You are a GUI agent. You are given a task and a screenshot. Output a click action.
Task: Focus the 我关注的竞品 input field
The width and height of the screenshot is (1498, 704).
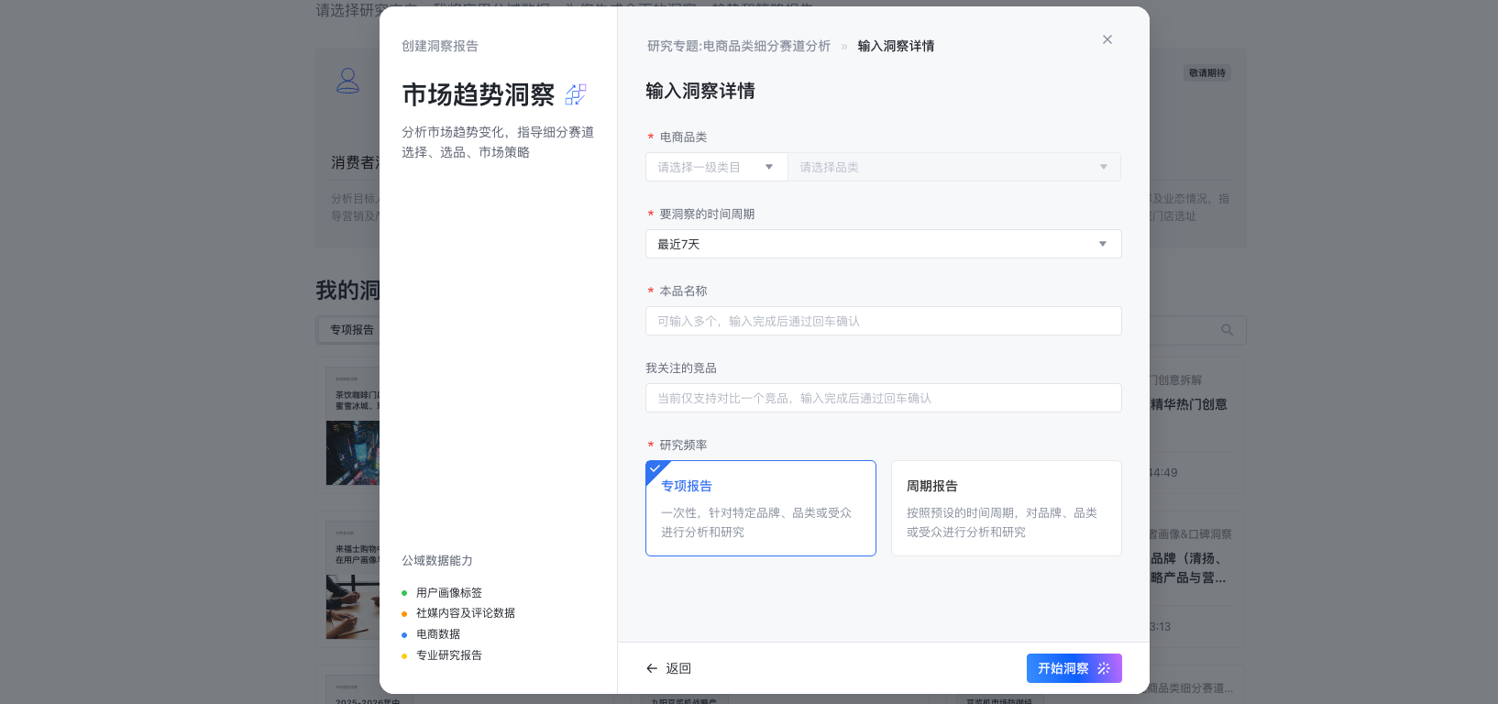(883, 398)
